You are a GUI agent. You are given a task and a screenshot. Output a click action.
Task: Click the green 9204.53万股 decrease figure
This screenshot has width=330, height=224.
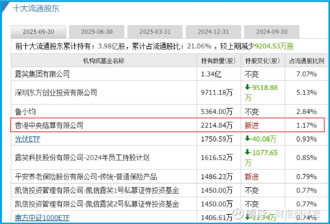274,46
